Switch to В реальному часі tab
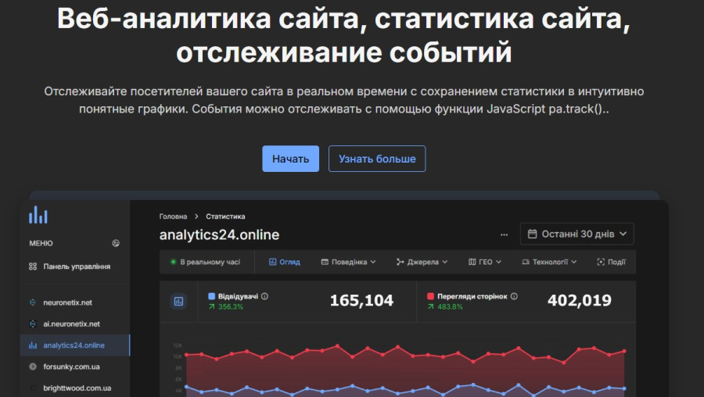704x397 pixels. coord(206,262)
